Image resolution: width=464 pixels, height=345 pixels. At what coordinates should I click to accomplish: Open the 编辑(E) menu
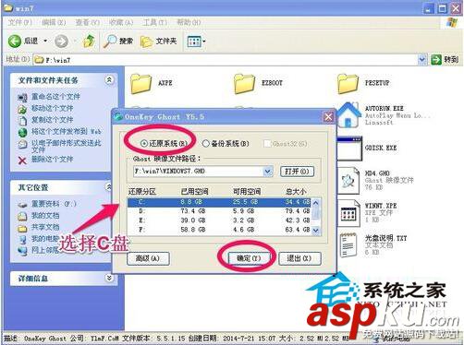point(54,22)
